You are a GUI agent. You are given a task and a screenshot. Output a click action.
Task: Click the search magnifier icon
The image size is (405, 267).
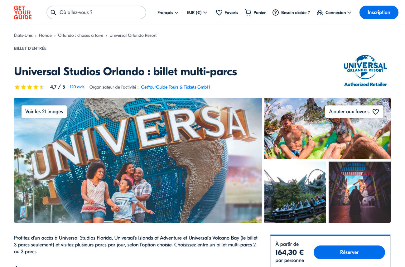53,12
